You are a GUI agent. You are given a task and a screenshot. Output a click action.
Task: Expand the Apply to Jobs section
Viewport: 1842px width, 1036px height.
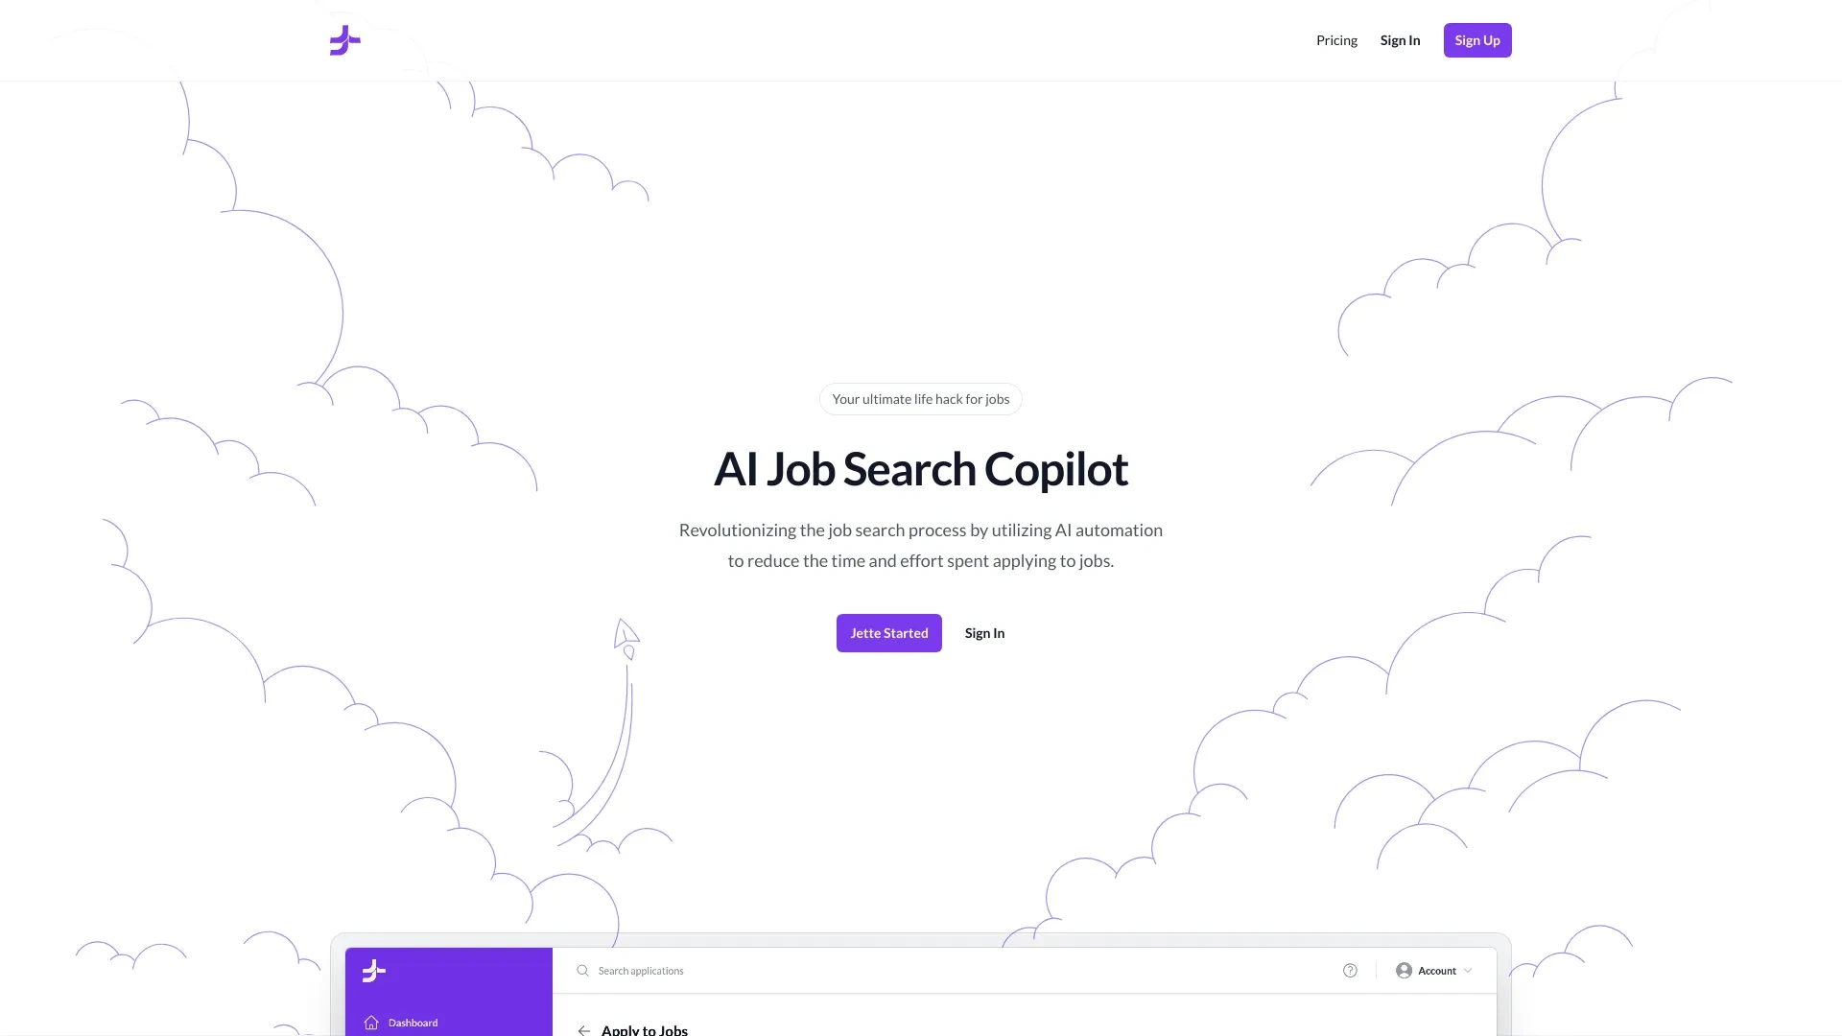pos(644,1028)
